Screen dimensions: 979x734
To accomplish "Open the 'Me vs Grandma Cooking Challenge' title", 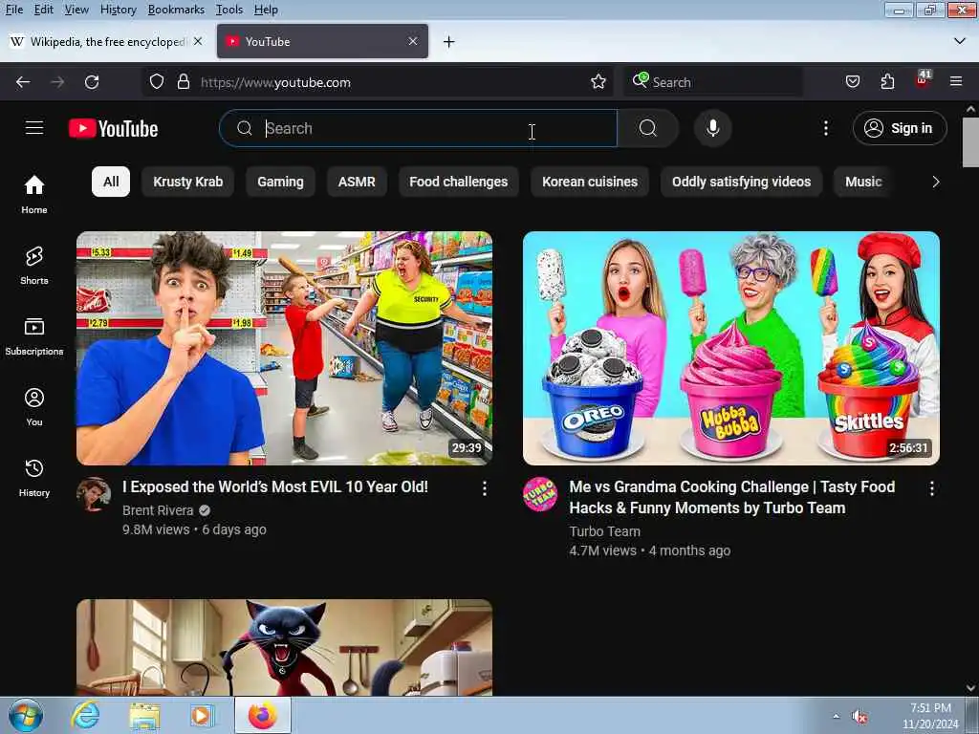I will (731, 497).
